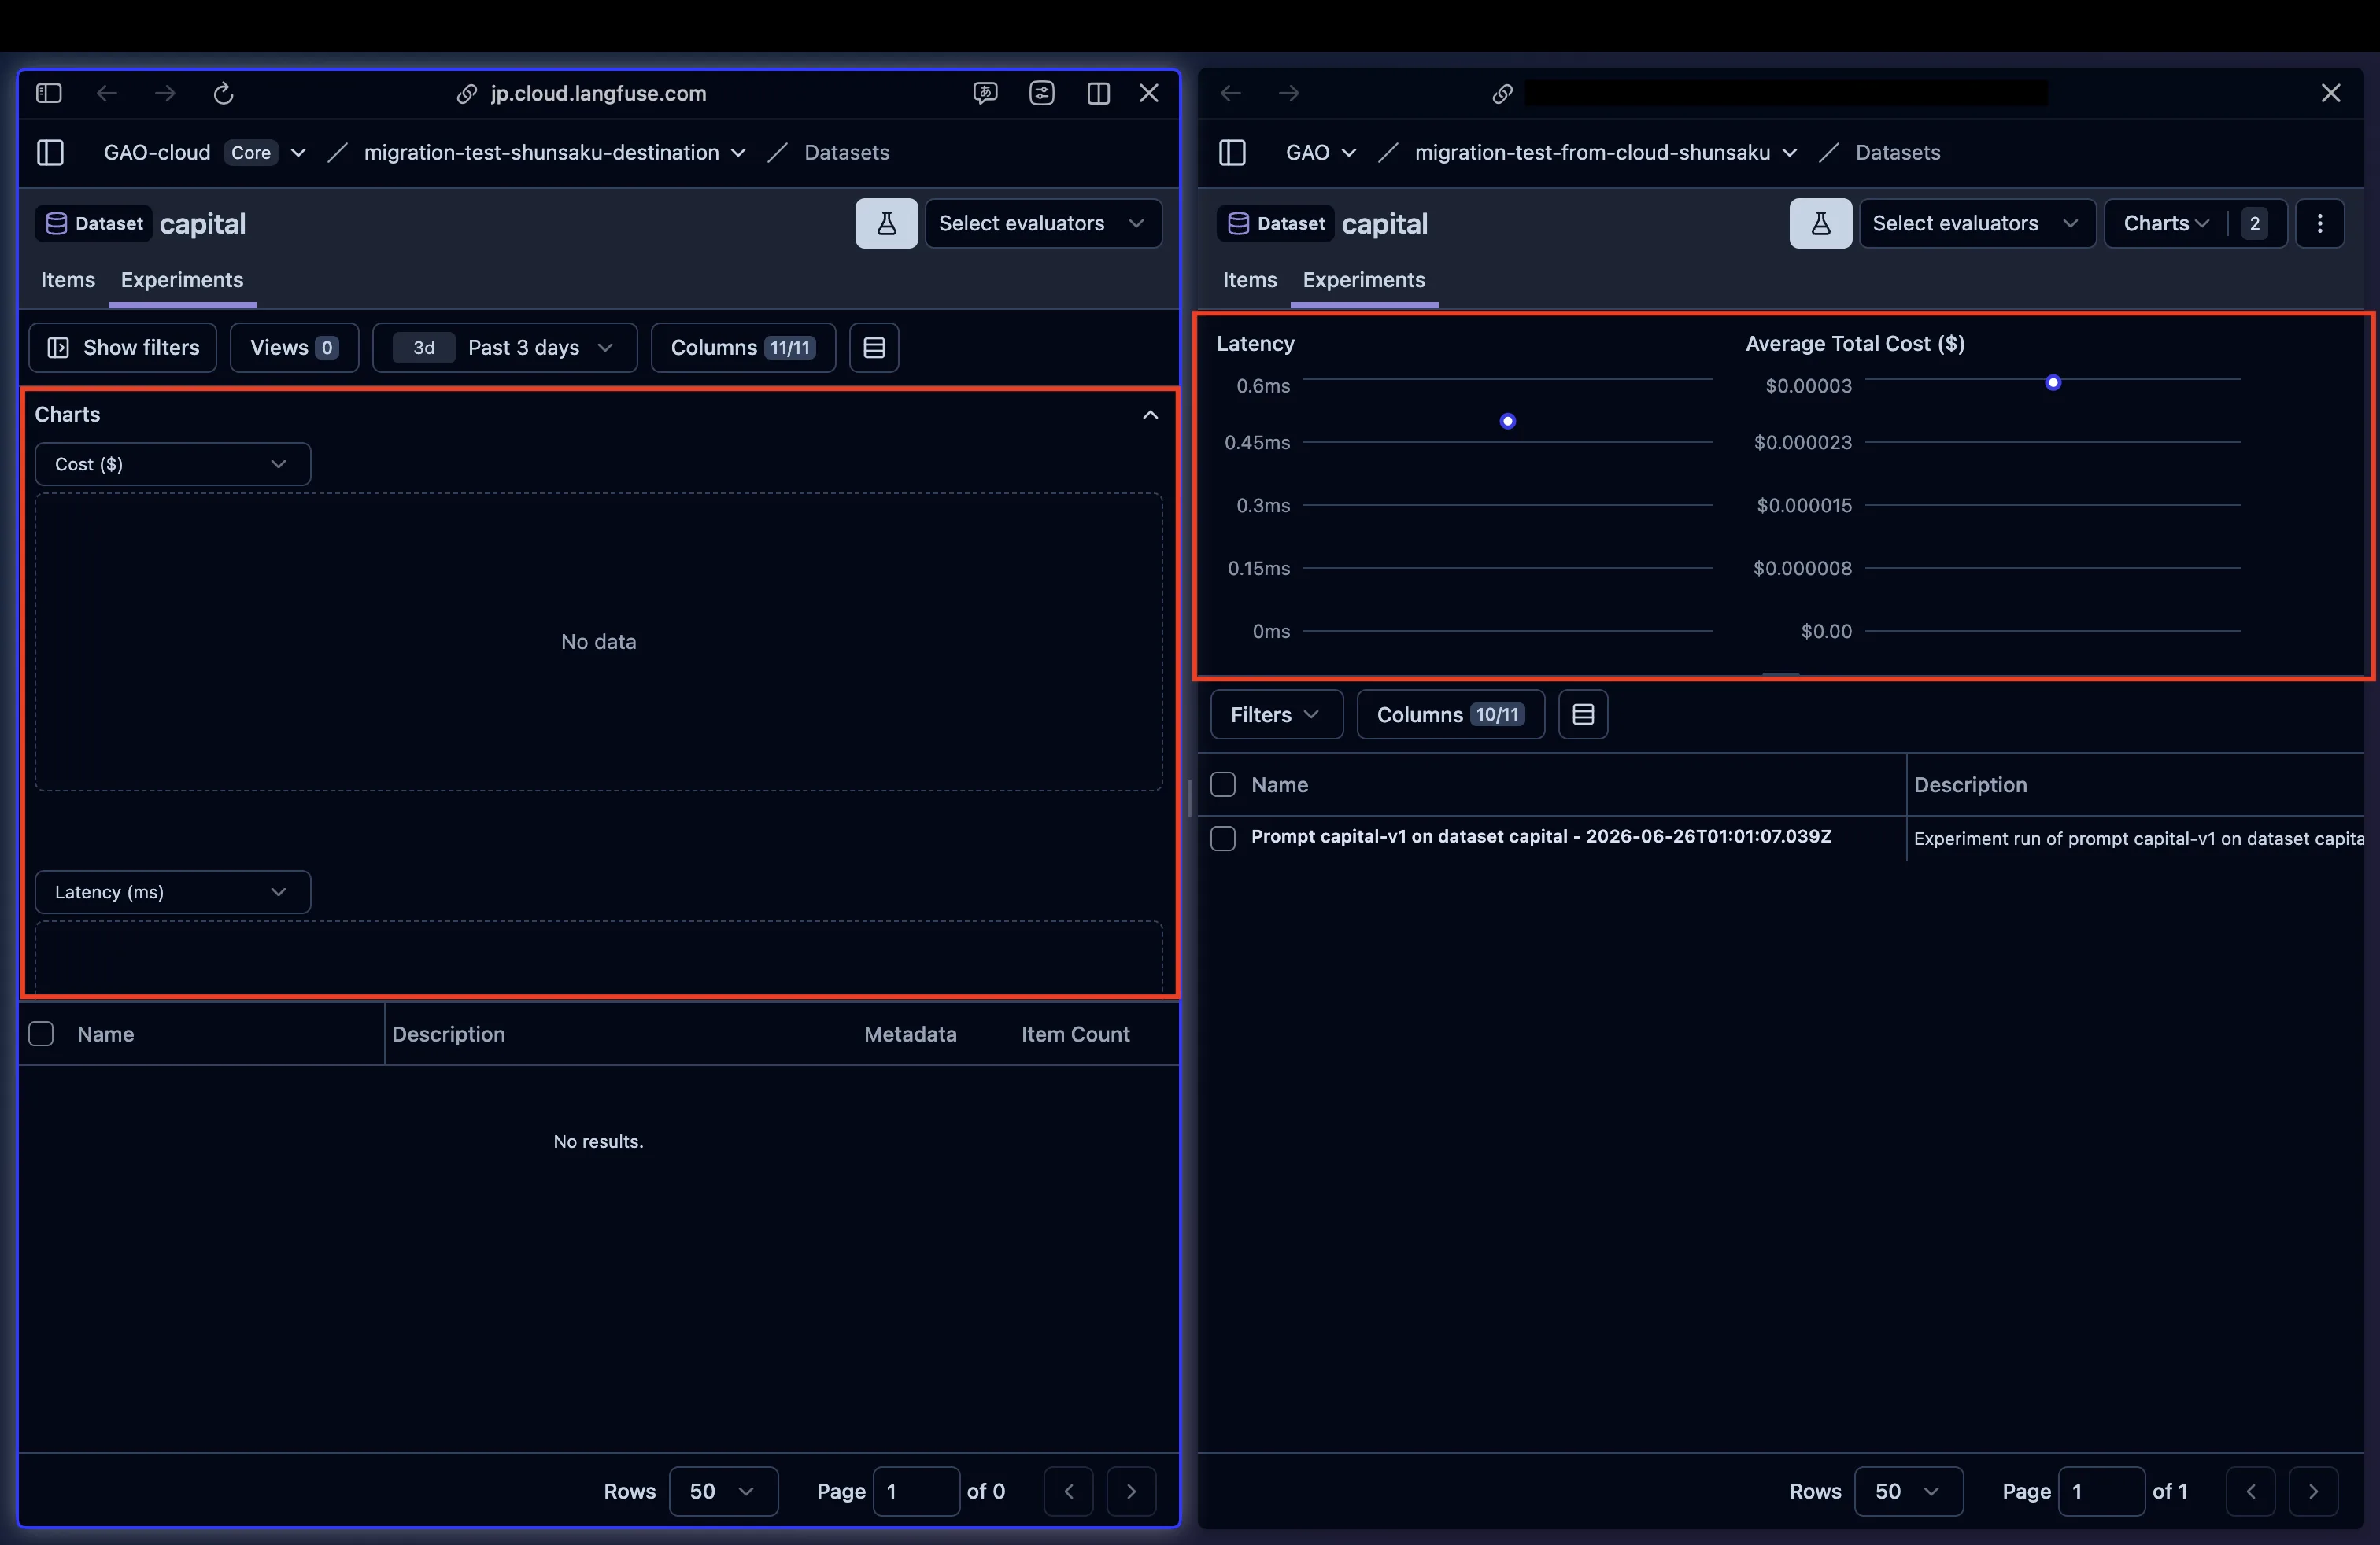Go forward in left browser window
Screen dimensions: 2380x1545
point(165,93)
